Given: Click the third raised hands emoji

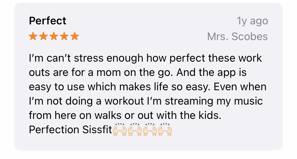Looking at the screenshot, I should coord(150,130).
